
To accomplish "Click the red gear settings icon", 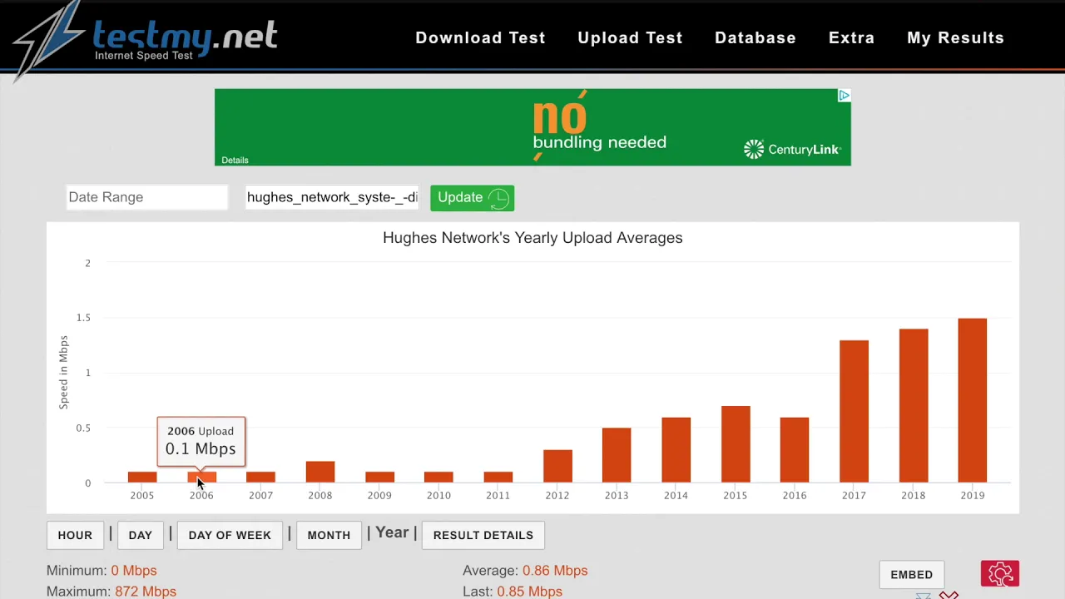I will click(1000, 574).
